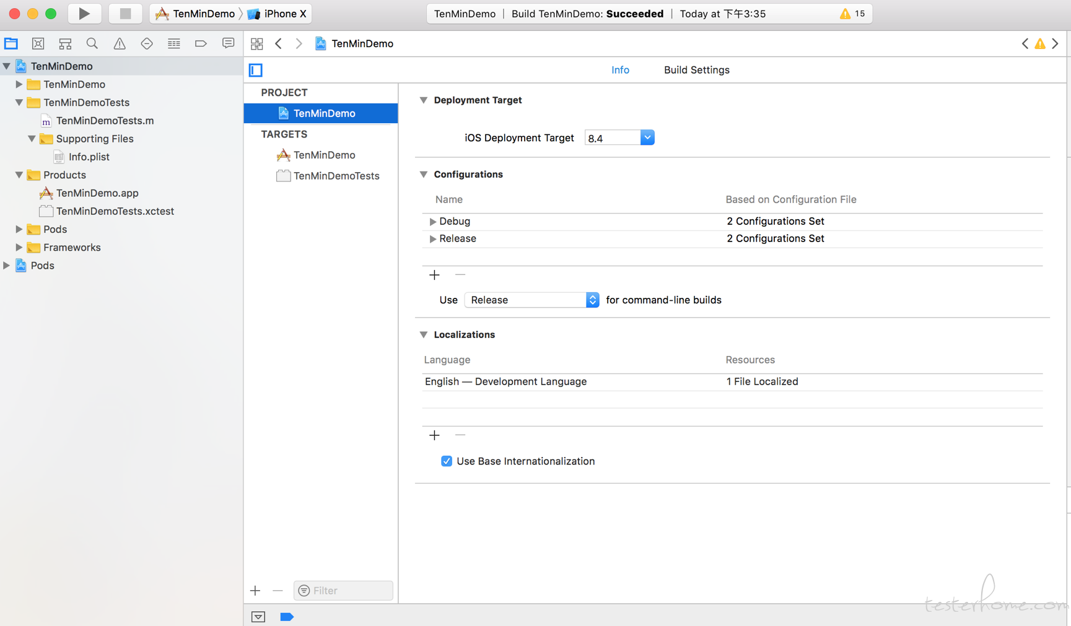Add a new target with plus
This screenshot has width=1071, height=626.
coord(255,591)
